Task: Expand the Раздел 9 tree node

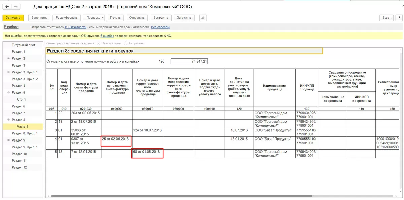Action: coord(8,140)
